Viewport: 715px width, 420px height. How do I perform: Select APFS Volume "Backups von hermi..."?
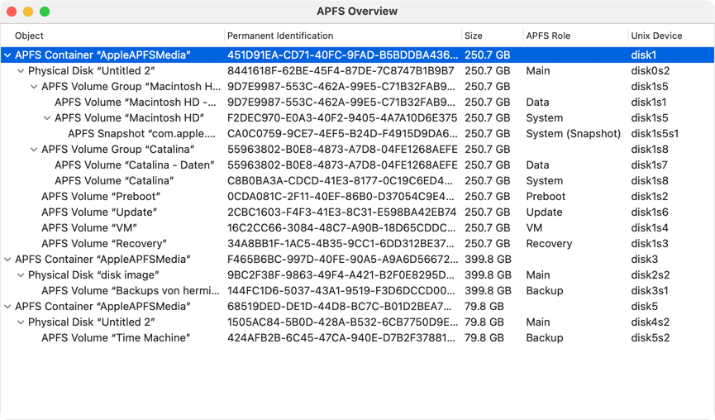tap(357, 291)
